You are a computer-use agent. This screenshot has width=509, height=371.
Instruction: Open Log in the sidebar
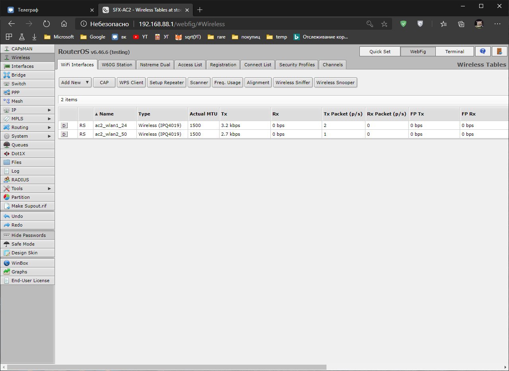[27, 171]
